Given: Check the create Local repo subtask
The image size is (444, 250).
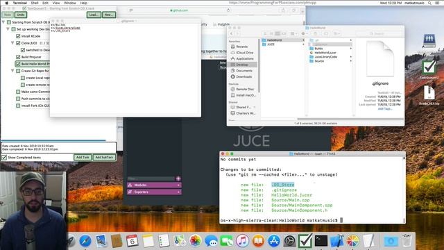Looking at the screenshot, I should (x=23, y=78).
